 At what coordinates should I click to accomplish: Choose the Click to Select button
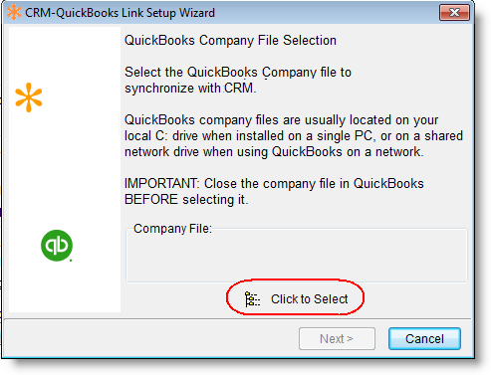[x=296, y=298]
